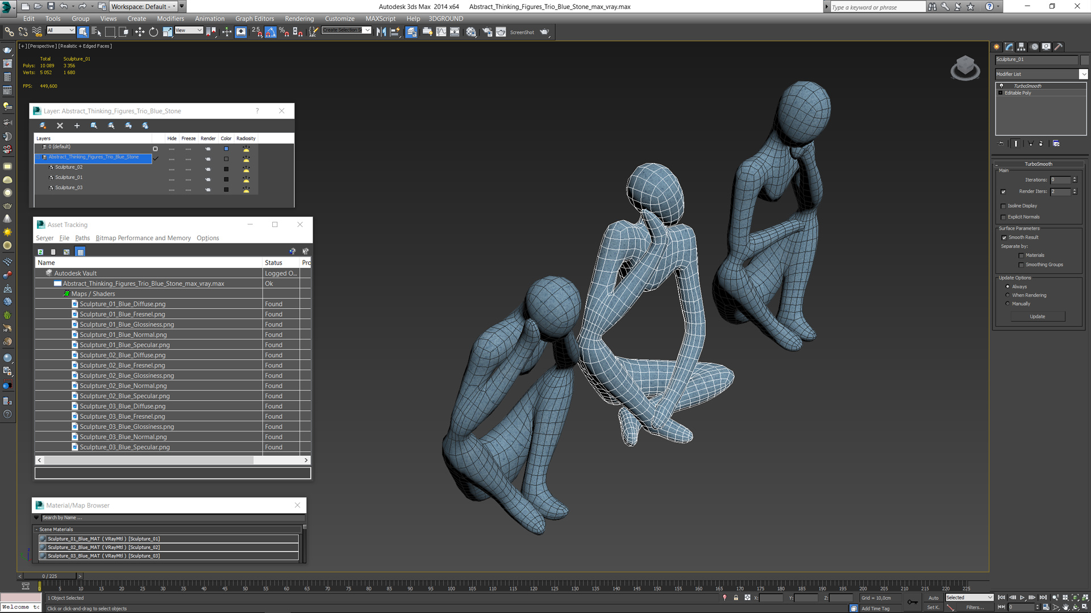This screenshot has height=613, width=1091.
Task: Activate the Select and Rotate tool
Action: pos(153,32)
